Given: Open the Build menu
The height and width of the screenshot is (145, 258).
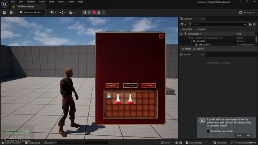Looking at the screenshot, I should click(x=51, y=2).
